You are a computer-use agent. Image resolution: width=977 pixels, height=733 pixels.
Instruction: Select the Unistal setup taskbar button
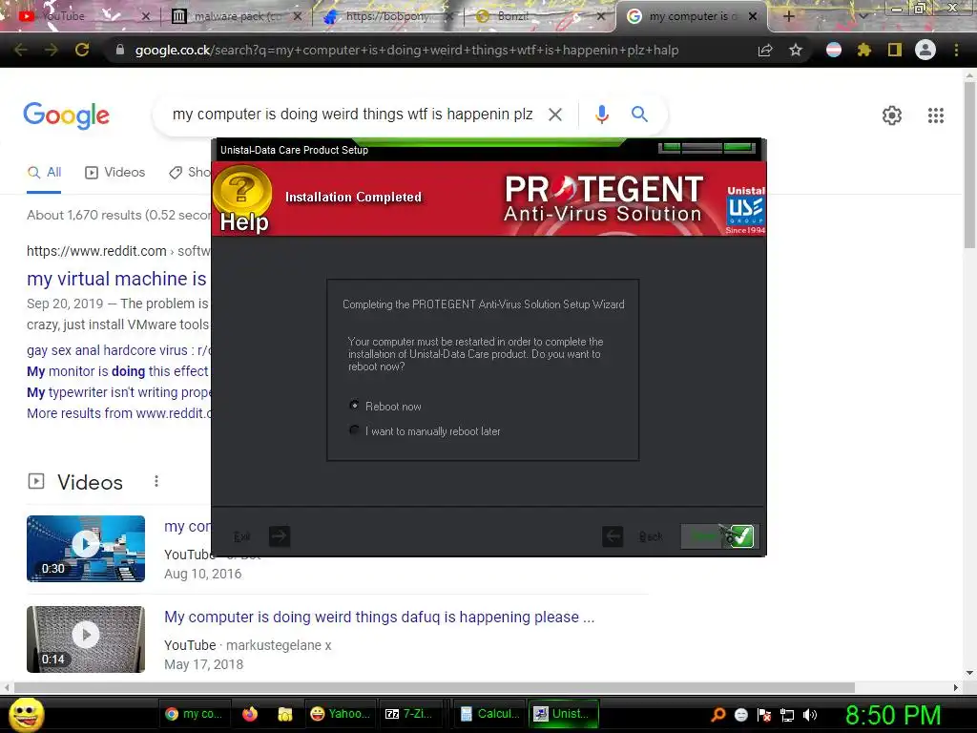coord(563,714)
